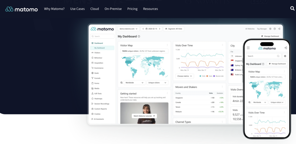Click the sidebar Search field in the desktop dashboard
This screenshot has height=144, width=296.
pos(102,36)
